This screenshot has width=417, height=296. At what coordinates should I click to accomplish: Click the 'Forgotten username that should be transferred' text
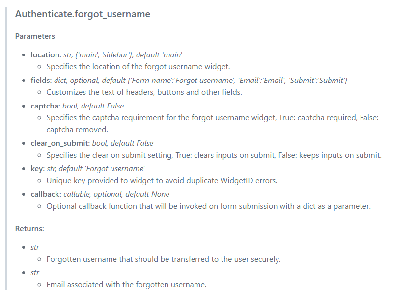click(x=164, y=259)
